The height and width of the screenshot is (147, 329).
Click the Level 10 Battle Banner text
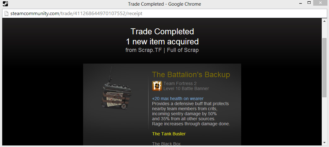tap(186, 88)
